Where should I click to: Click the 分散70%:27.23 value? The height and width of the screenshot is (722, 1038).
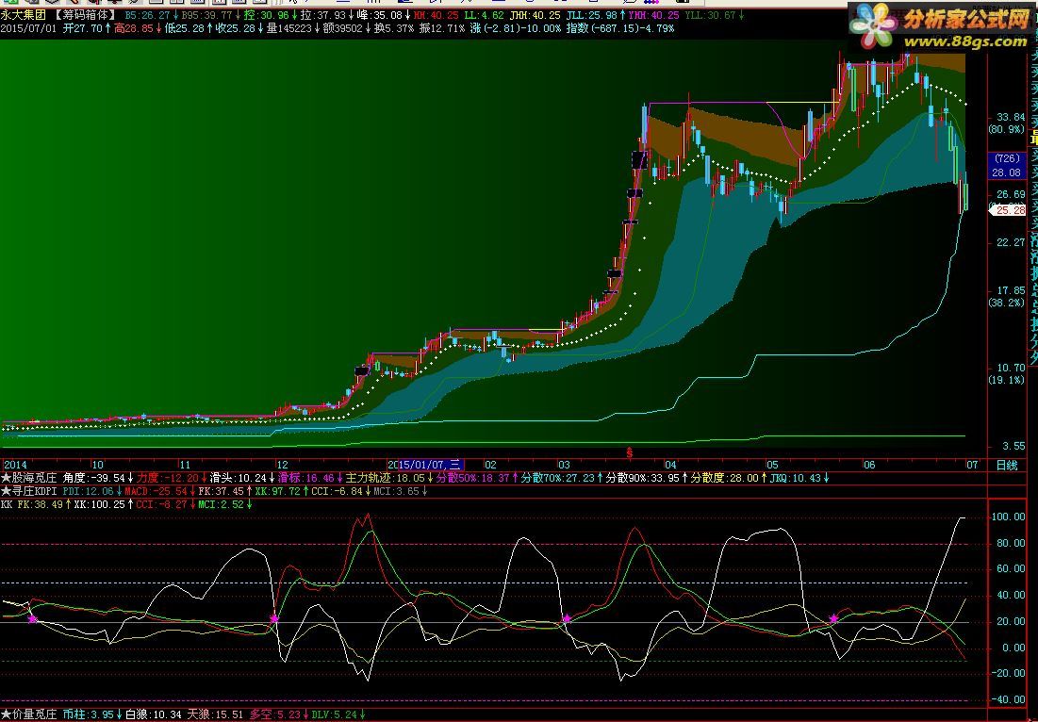pyautogui.click(x=561, y=477)
